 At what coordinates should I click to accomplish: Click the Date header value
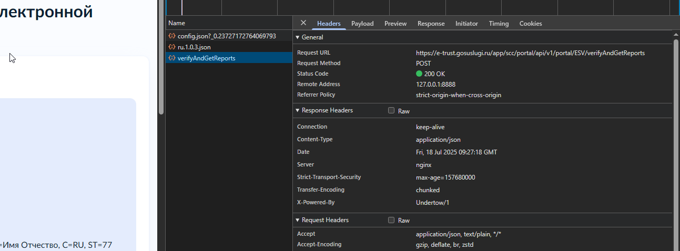(x=456, y=152)
